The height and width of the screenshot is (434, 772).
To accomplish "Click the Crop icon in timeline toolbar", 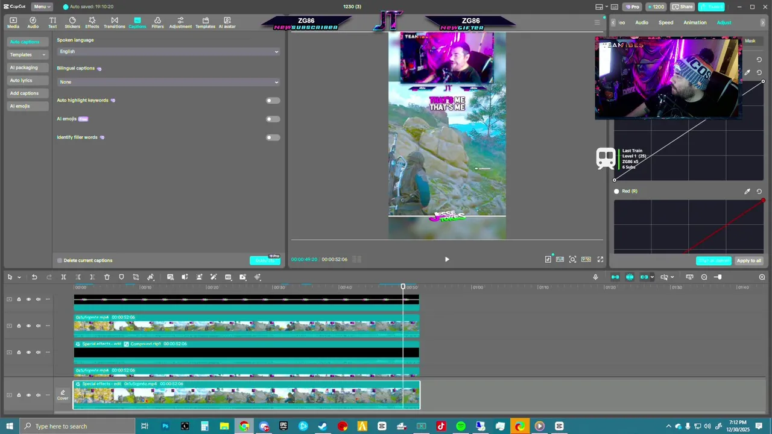I will point(136,277).
